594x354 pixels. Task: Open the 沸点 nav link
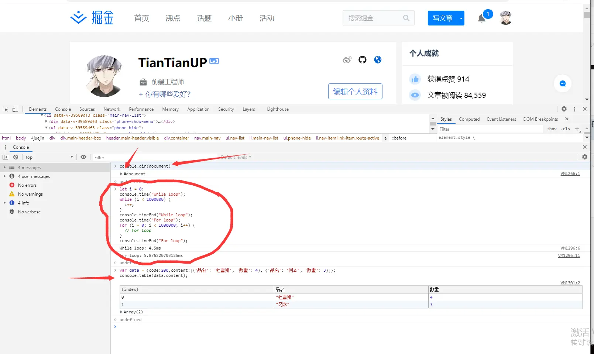click(173, 18)
